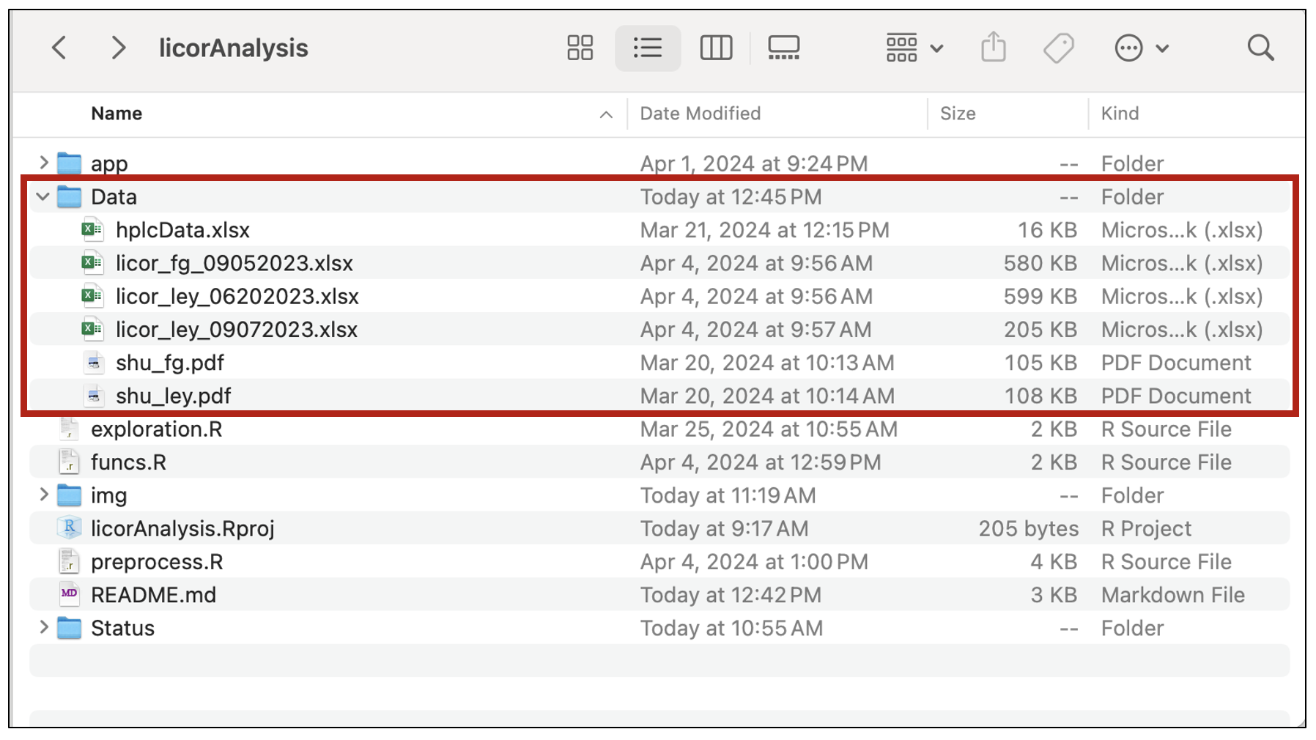Click the shu_fg.pdf document icon

point(93,363)
